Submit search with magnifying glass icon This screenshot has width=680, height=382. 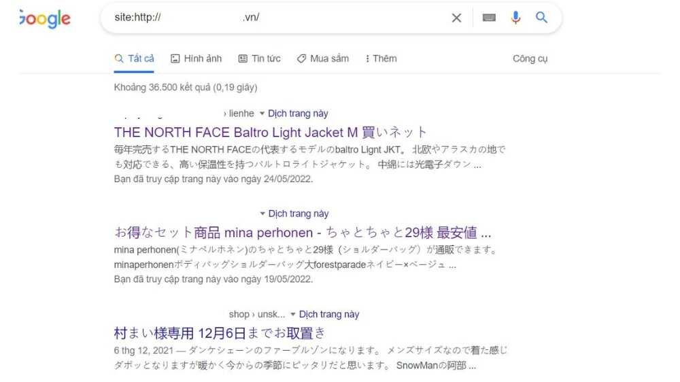click(541, 18)
